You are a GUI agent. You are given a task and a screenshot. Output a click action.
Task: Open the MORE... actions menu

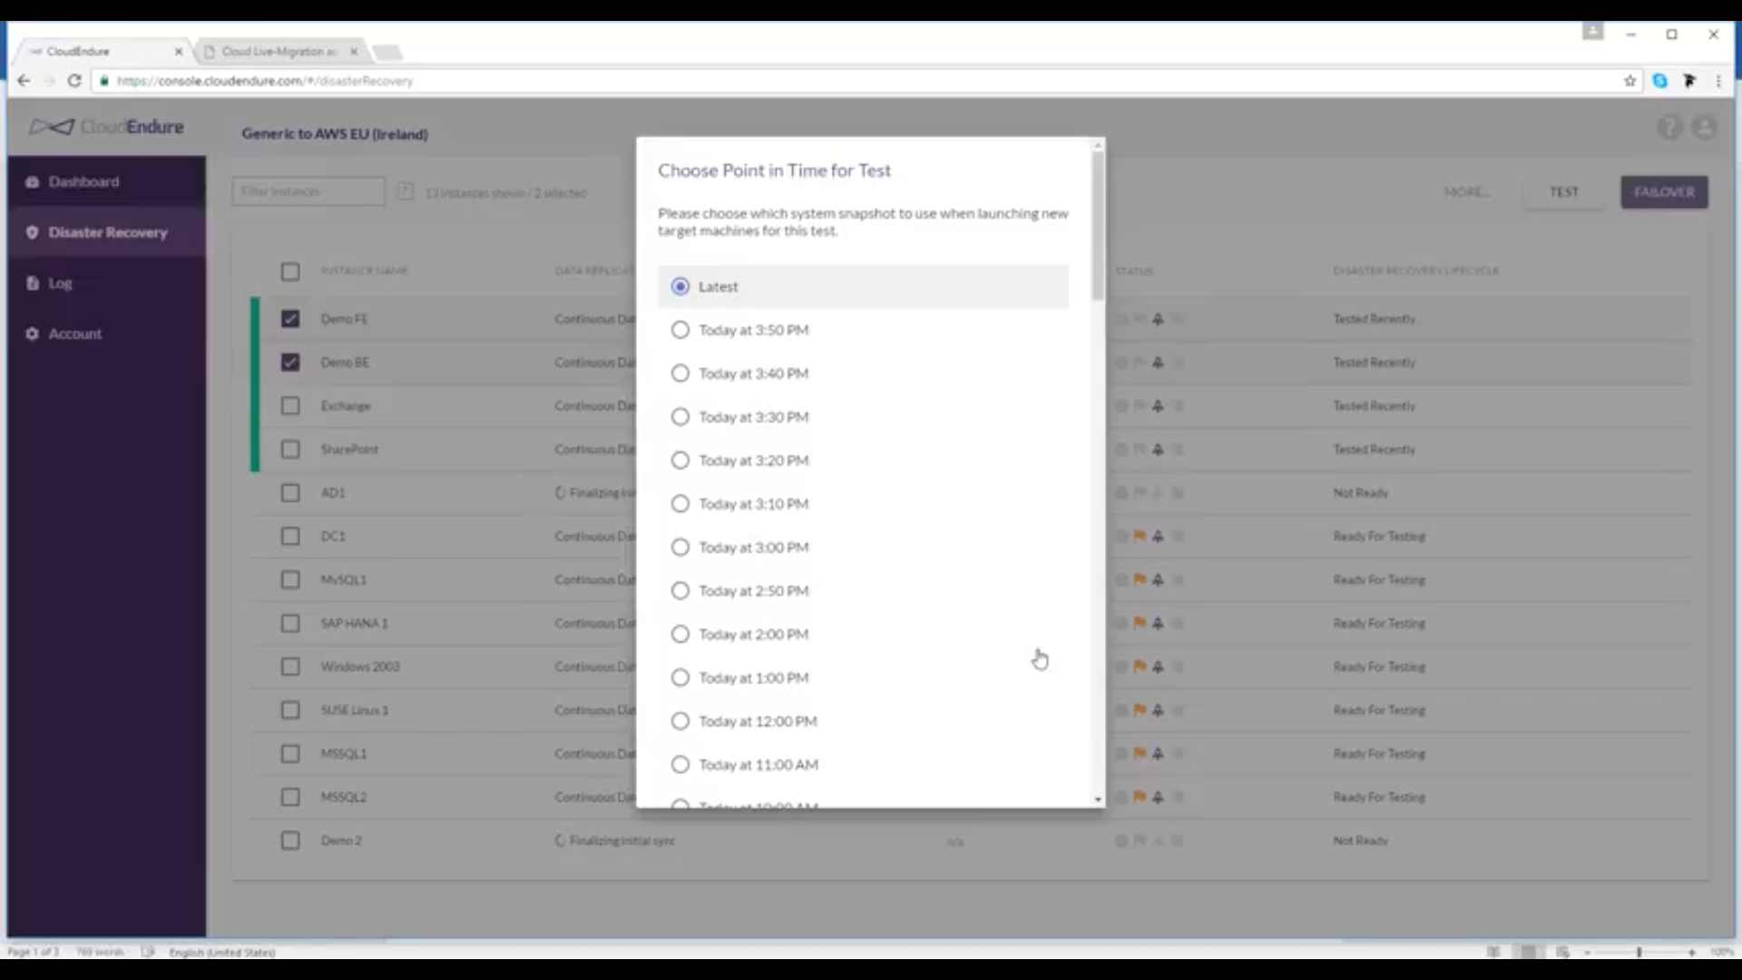click(x=1466, y=192)
